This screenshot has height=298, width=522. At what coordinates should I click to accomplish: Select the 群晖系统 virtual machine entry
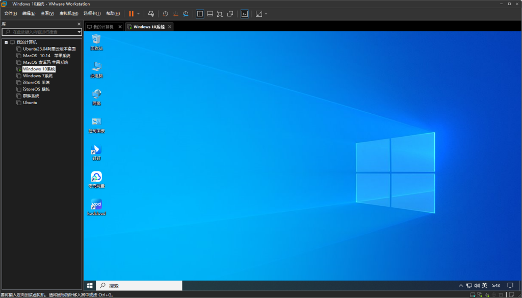pyautogui.click(x=31, y=96)
